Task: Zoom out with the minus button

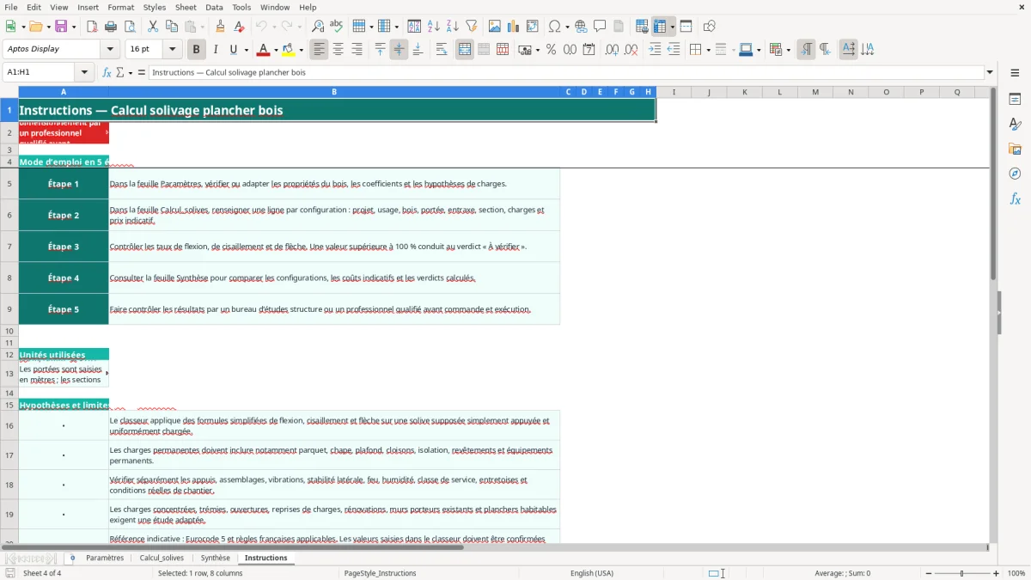Action: pos(927,573)
